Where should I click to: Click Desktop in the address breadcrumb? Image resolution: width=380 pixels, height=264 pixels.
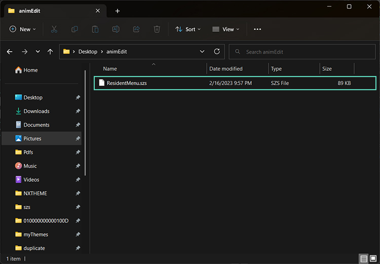click(88, 52)
